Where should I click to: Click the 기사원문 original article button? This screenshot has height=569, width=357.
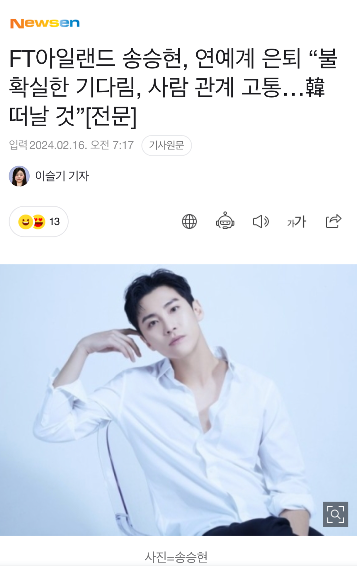coord(167,145)
